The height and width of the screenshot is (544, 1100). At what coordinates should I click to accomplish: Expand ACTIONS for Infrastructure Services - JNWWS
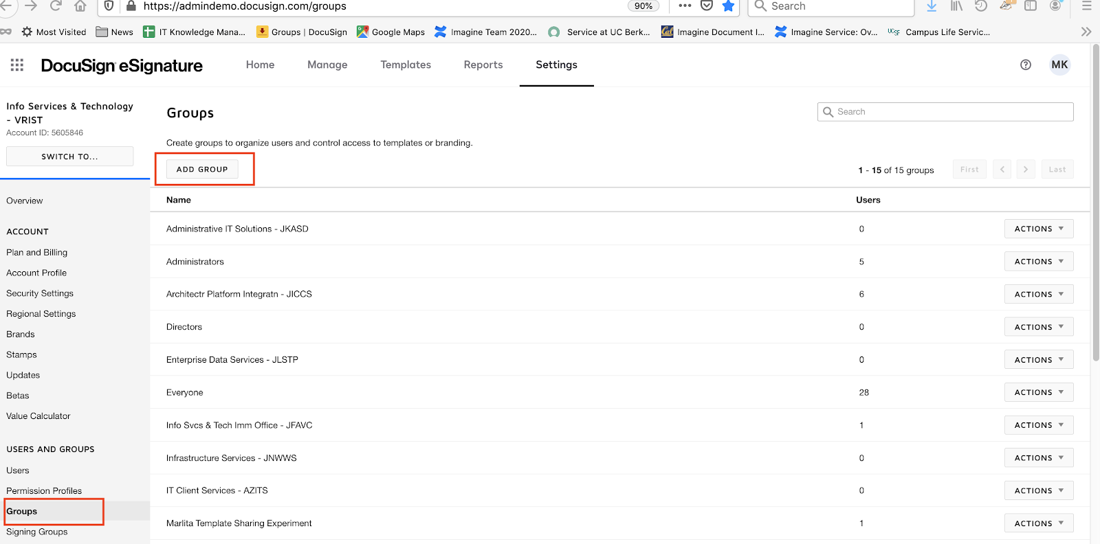point(1039,458)
